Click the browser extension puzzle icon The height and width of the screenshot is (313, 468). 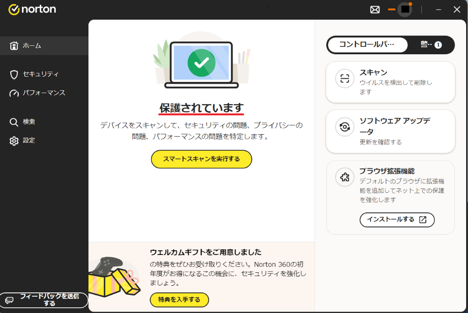tap(344, 177)
